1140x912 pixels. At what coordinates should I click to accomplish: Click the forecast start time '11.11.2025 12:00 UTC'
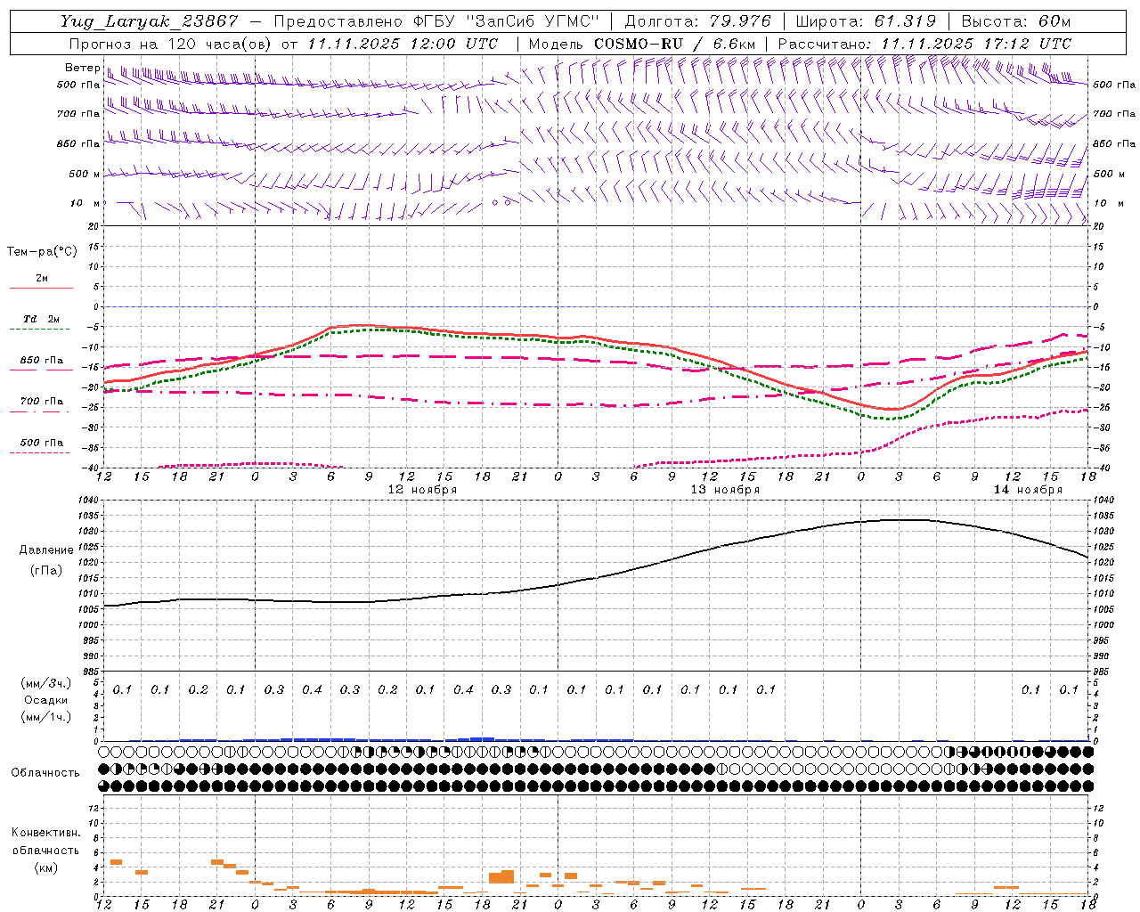[403, 44]
